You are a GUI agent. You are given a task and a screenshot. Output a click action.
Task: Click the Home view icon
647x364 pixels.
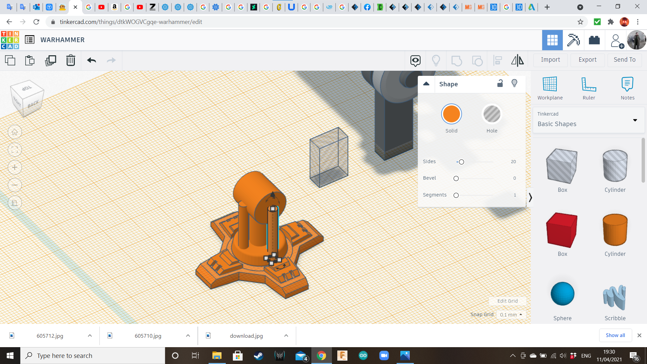tap(15, 132)
